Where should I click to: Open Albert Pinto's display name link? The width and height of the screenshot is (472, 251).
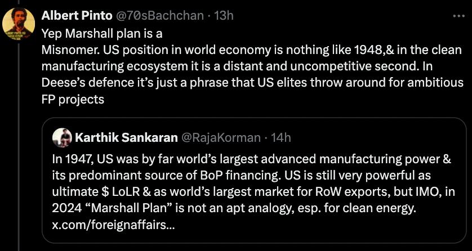click(76, 16)
